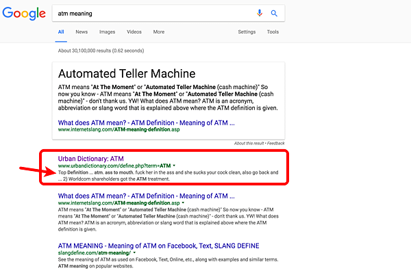This screenshot has height=273, width=411.
Task: Open the 'ATM MEANING' slangdefine result
Action: 159,246
